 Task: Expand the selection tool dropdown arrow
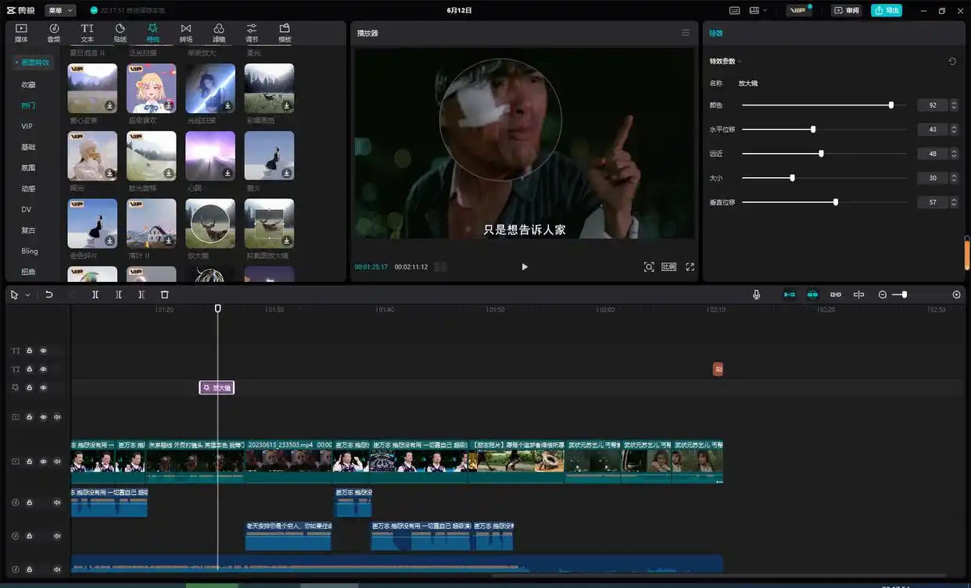coord(27,295)
